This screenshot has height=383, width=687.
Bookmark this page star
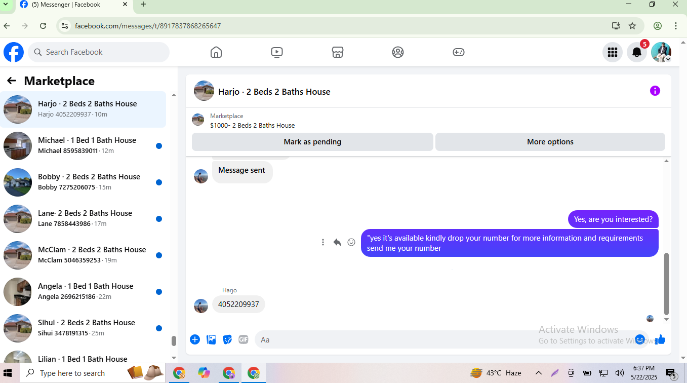(632, 26)
